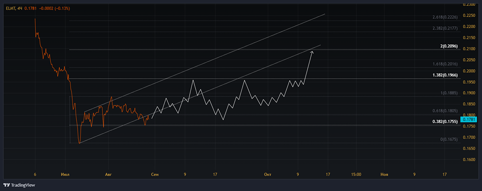Click the Июл label on the time axis
The width and height of the screenshot is (482, 191).
(65, 175)
